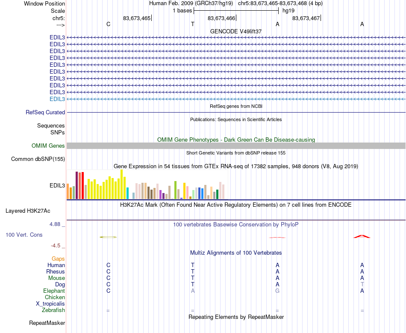
Task: Click the Common dbSNP(155) label
Action: [38, 159]
